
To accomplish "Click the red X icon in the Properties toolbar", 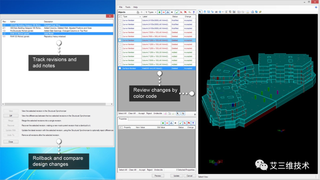I will point(185,123).
